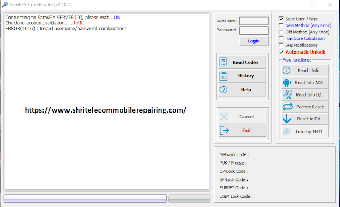Image resolution: width=340 pixels, height=207 pixels.
Task: Click the SP-Lock Code label
Action: tap(234, 179)
